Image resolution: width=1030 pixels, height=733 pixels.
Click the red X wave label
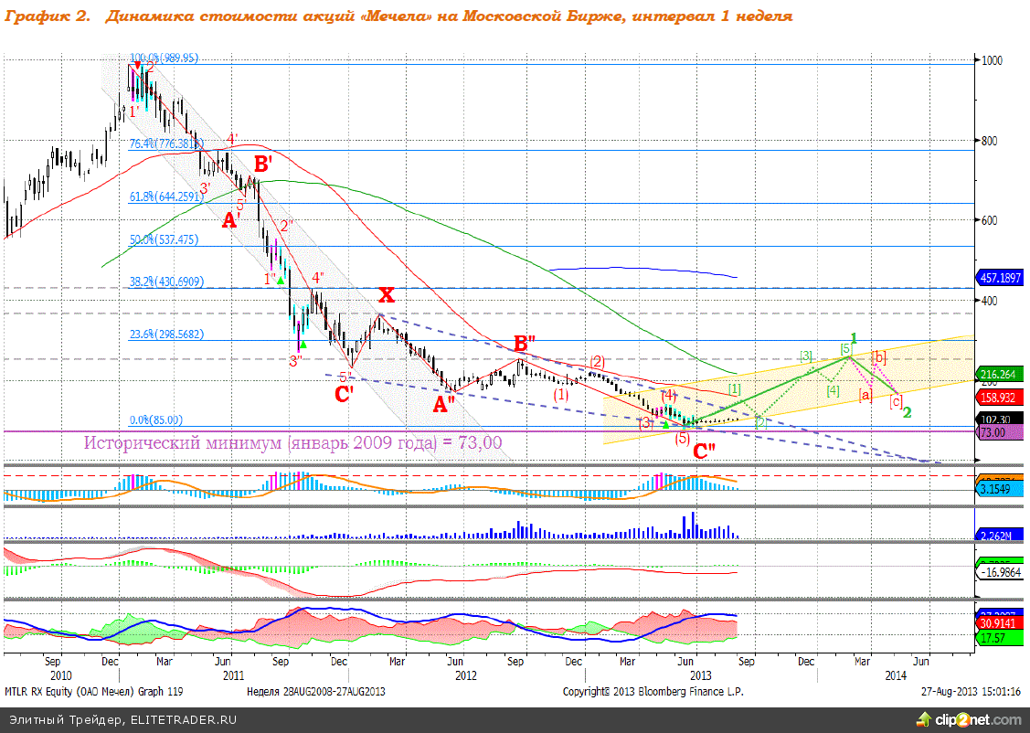pyautogui.click(x=387, y=295)
